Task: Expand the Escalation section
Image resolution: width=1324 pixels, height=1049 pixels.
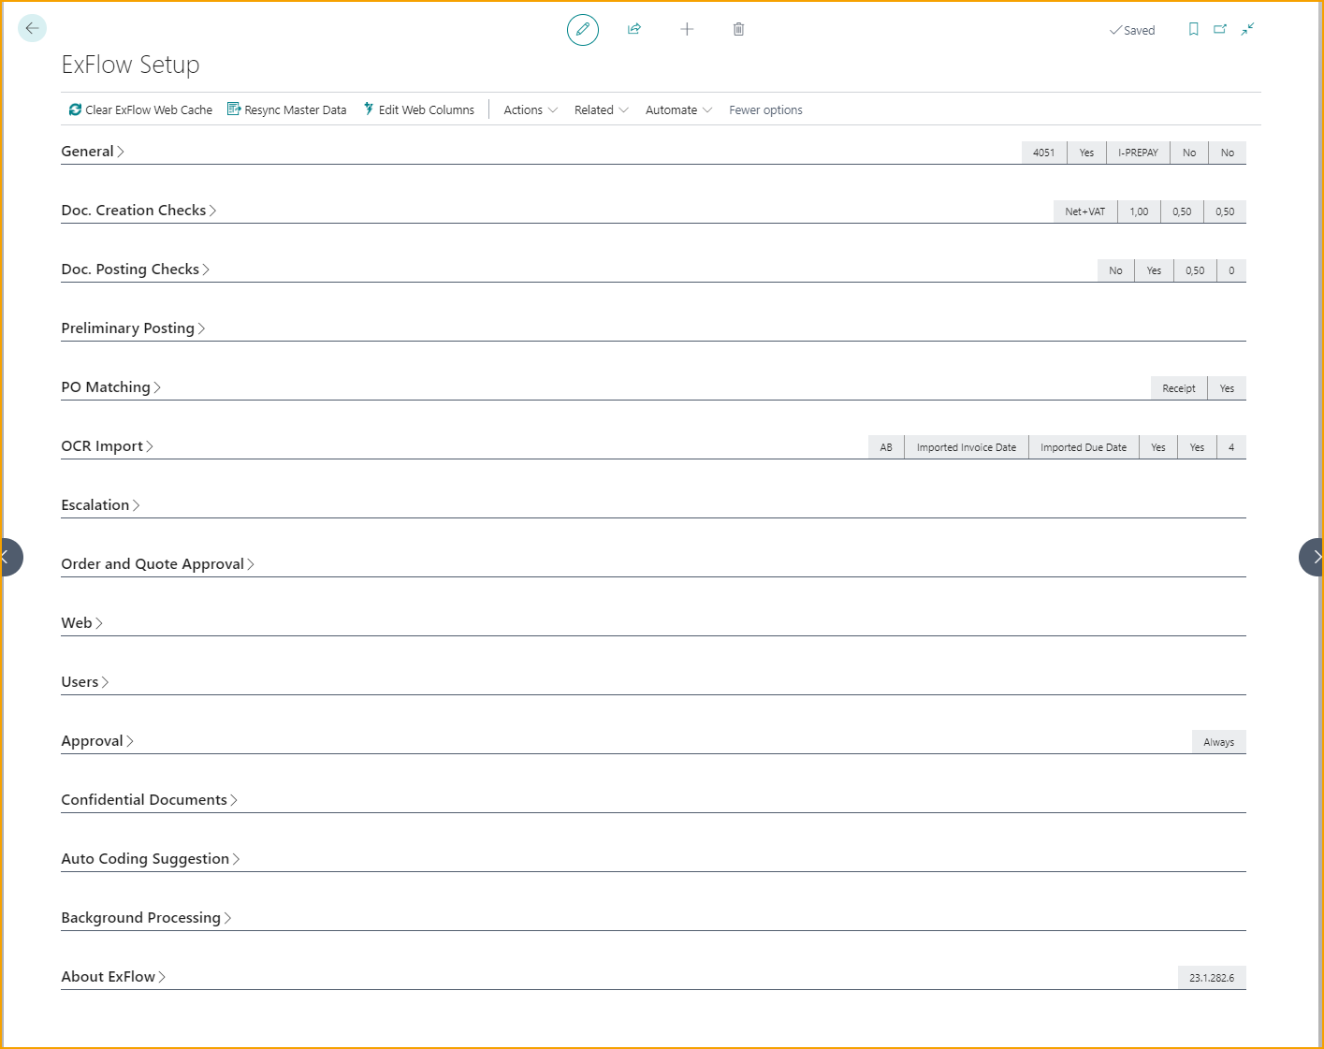Action: pos(101,504)
